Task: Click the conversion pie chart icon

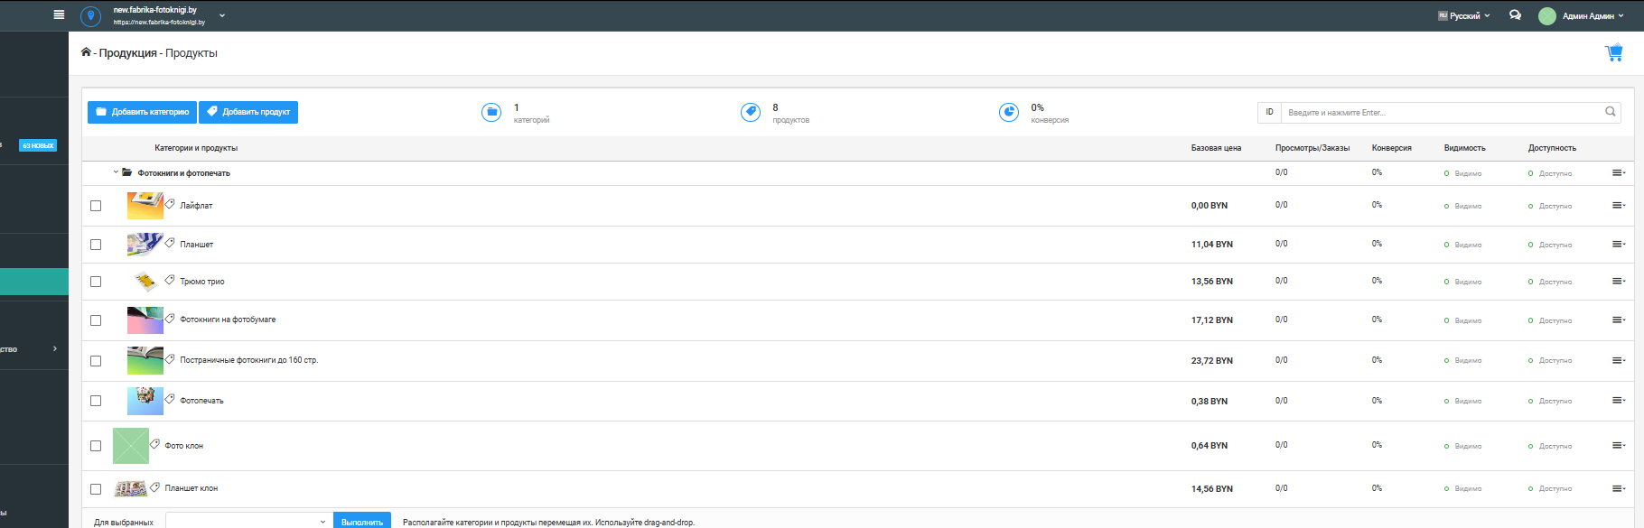Action: 1009,112
